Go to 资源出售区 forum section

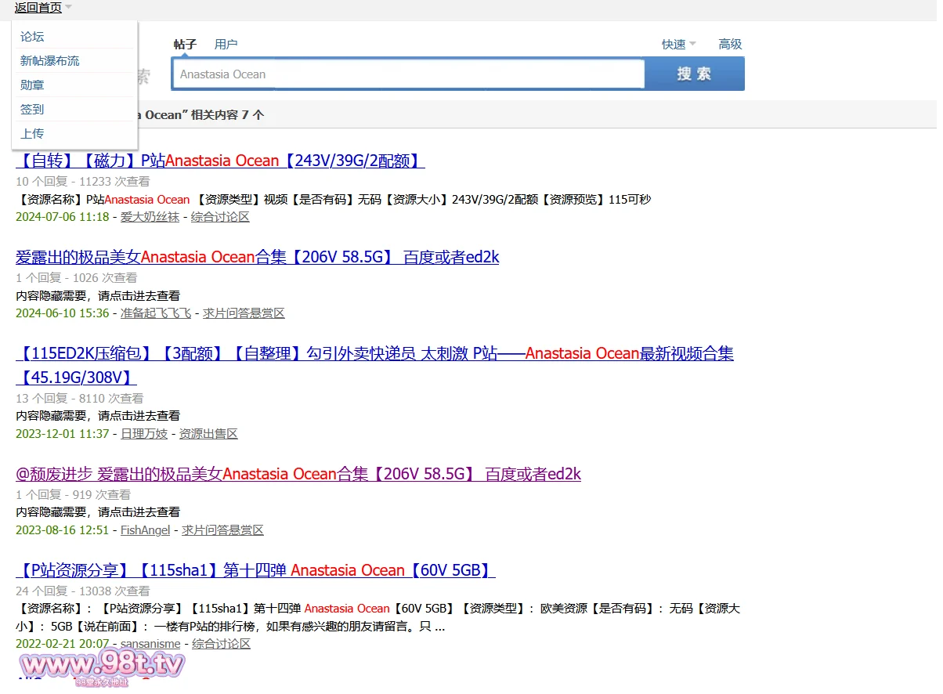[x=208, y=434]
